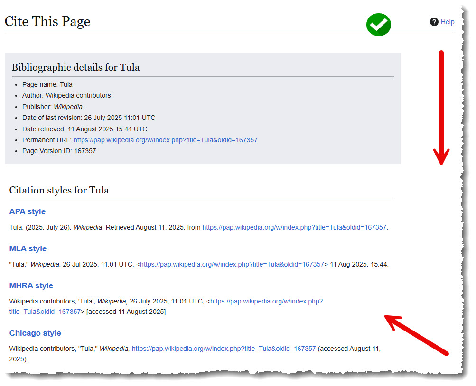Click the 'Page Version ID: 167357' entry

[59, 151]
